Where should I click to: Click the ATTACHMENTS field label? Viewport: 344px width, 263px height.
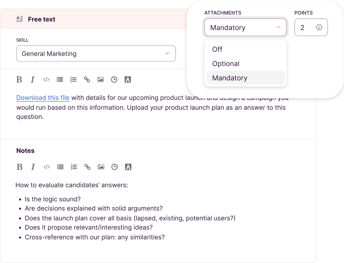click(223, 13)
